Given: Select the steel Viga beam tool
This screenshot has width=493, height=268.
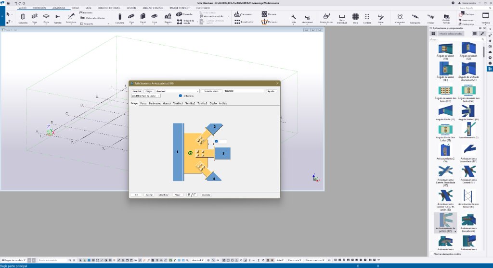Looking at the screenshot, I should click(35, 18).
